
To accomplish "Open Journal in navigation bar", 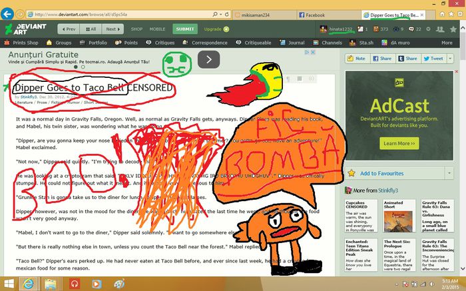I will click(x=292, y=43).
